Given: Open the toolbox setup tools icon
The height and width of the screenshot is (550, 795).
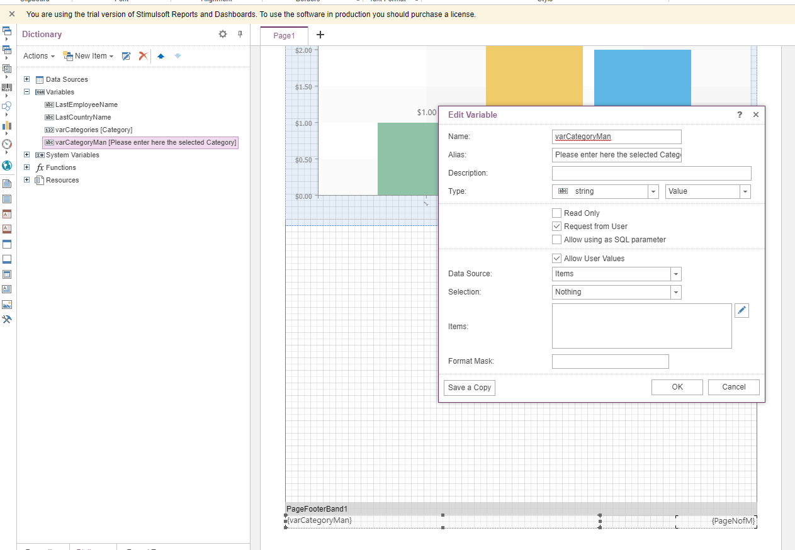Looking at the screenshot, I should tap(7, 320).
